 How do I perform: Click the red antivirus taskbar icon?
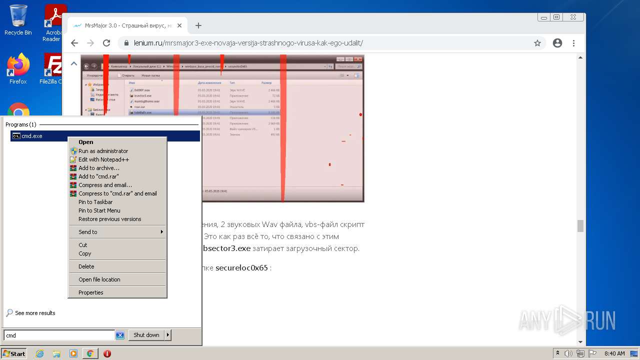pyautogui.click(x=107, y=353)
